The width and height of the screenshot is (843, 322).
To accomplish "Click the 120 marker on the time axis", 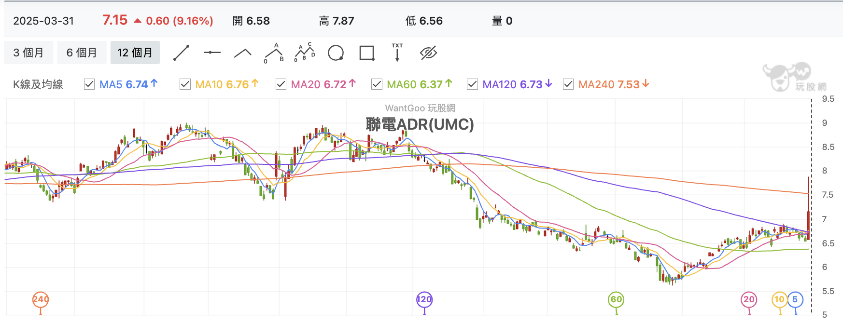I will pyautogui.click(x=424, y=299).
